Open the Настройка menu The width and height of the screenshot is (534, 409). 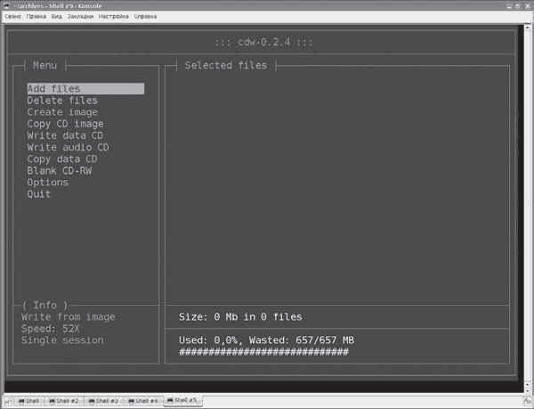coord(113,16)
